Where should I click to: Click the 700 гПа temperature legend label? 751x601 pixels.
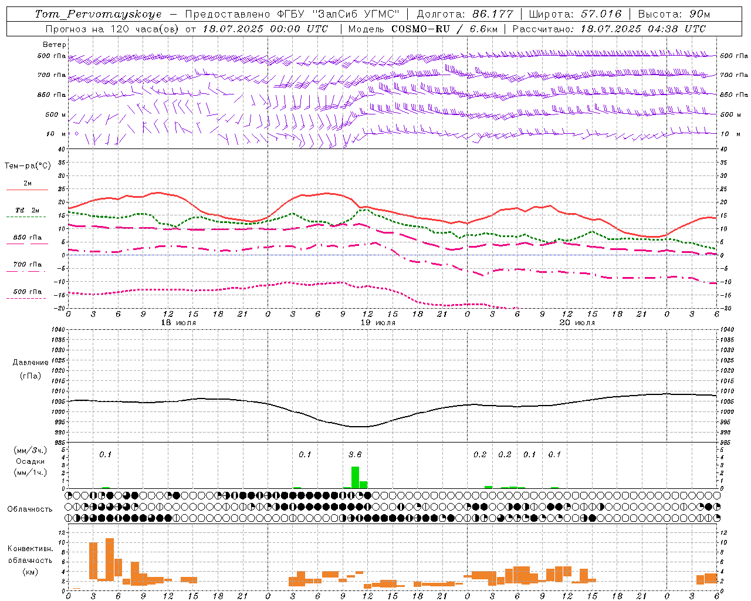tap(27, 264)
